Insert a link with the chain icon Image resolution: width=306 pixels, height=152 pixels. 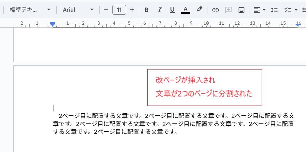click(x=215, y=10)
